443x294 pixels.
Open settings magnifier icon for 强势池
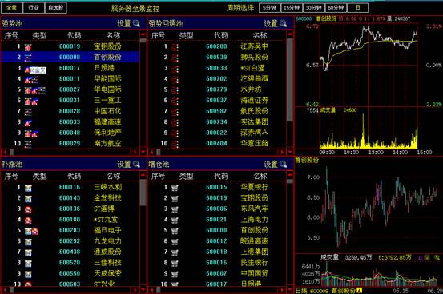[x=136, y=23]
